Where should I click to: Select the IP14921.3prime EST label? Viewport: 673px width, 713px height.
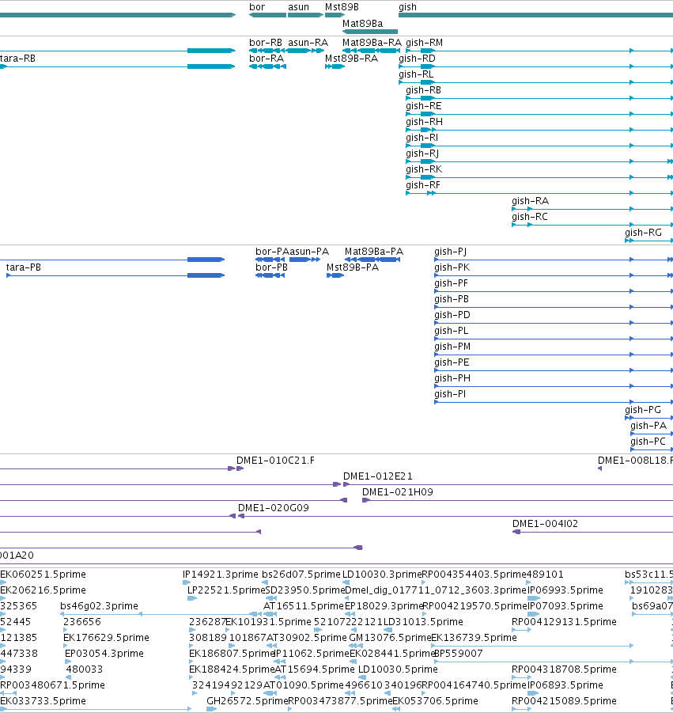point(221,575)
